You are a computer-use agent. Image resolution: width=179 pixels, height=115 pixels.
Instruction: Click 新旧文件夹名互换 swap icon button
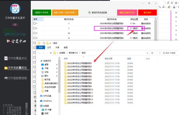click(x=98, y=13)
